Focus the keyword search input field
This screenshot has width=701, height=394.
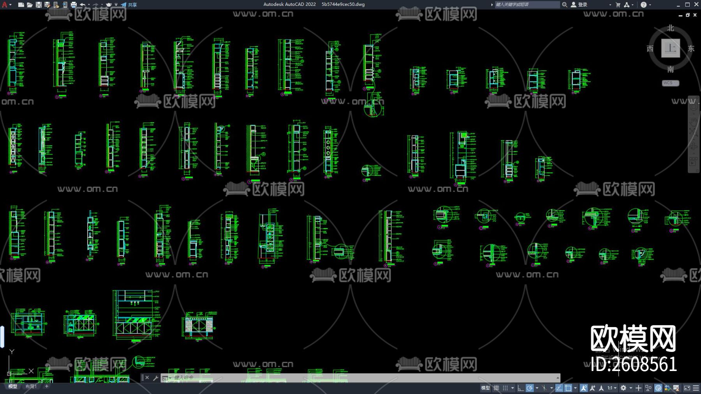[527, 5]
